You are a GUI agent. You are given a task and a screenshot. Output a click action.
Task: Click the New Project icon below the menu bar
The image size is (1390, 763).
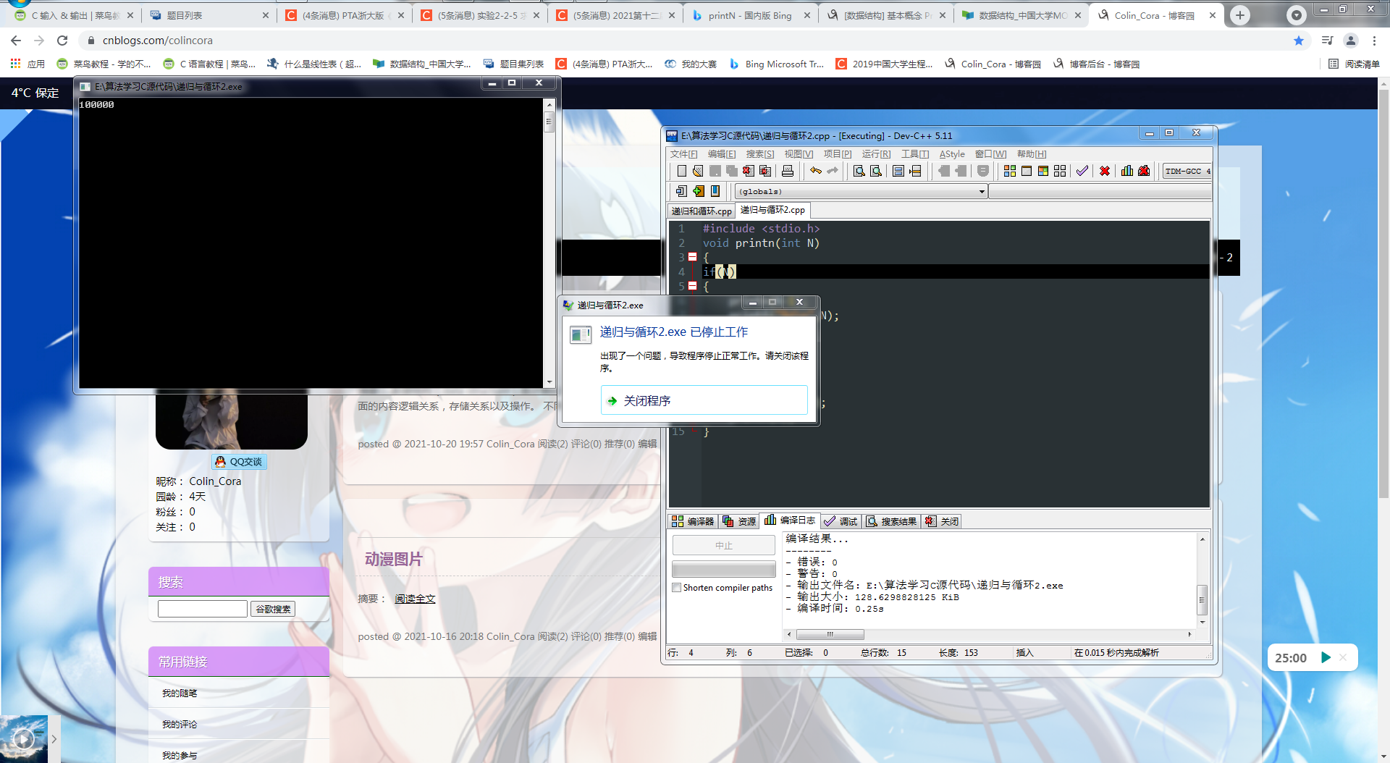681,191
